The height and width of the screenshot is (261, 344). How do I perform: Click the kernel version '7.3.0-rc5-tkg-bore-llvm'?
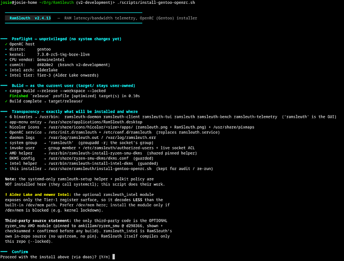(63, 55)
